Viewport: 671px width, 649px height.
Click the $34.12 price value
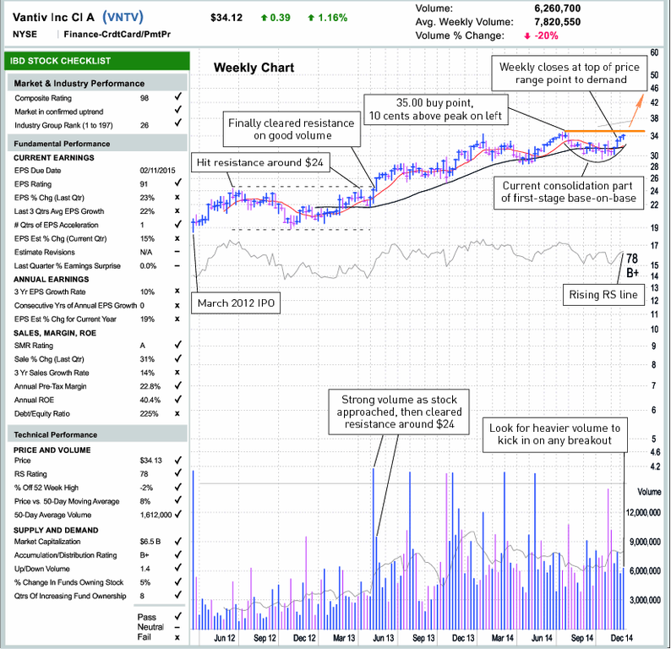pyautogui.click(x=226, y=18)
